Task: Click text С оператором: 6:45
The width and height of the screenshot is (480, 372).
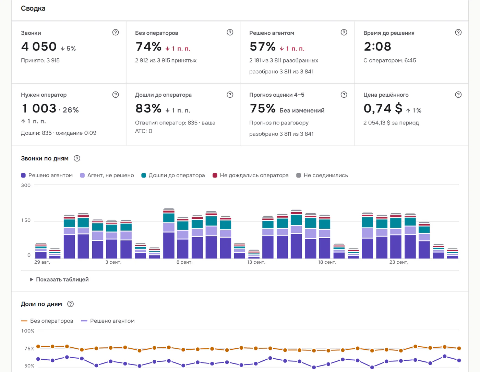Action: [390, 60]
